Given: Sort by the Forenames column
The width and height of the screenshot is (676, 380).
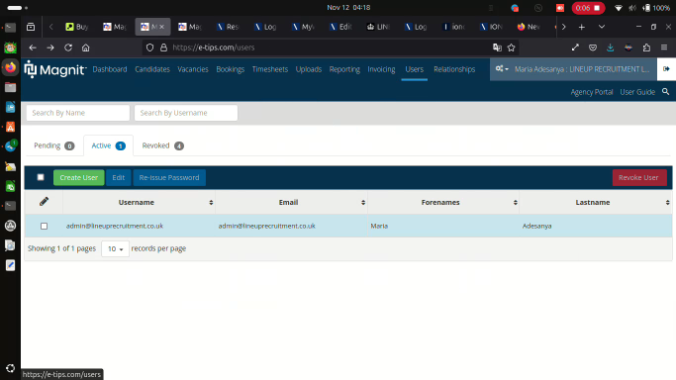Looking at the screenshot, I should pos(443,202).
